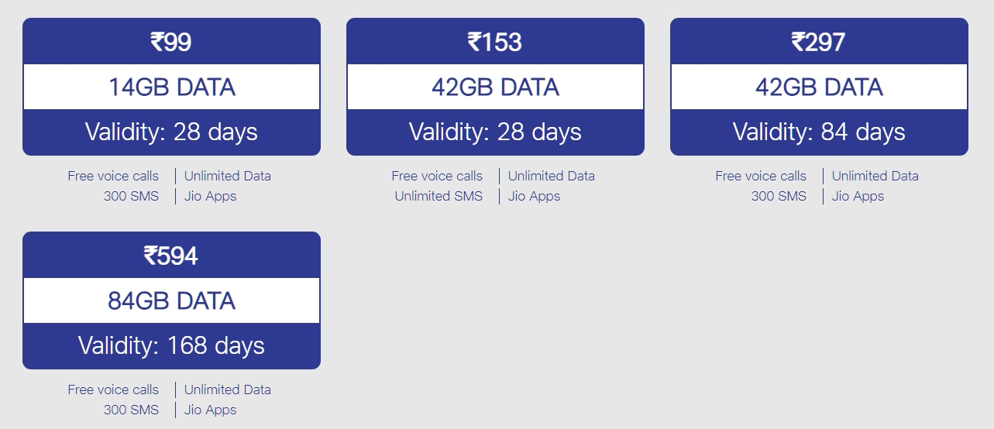Click Unlimited SMS under ₹153 plan
Viewport: 994px width, 429px height.
pos(439,196)
